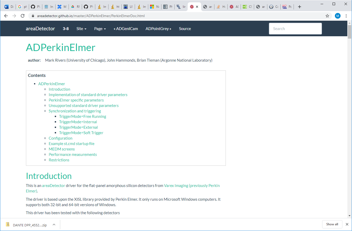Screen dimensions: 352x231
Task: View site security lock info
Action: (x=33, y=16)
